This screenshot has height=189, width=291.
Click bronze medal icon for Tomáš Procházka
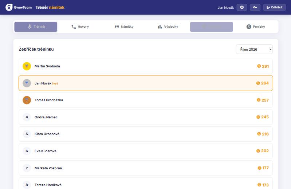point(27,100)
